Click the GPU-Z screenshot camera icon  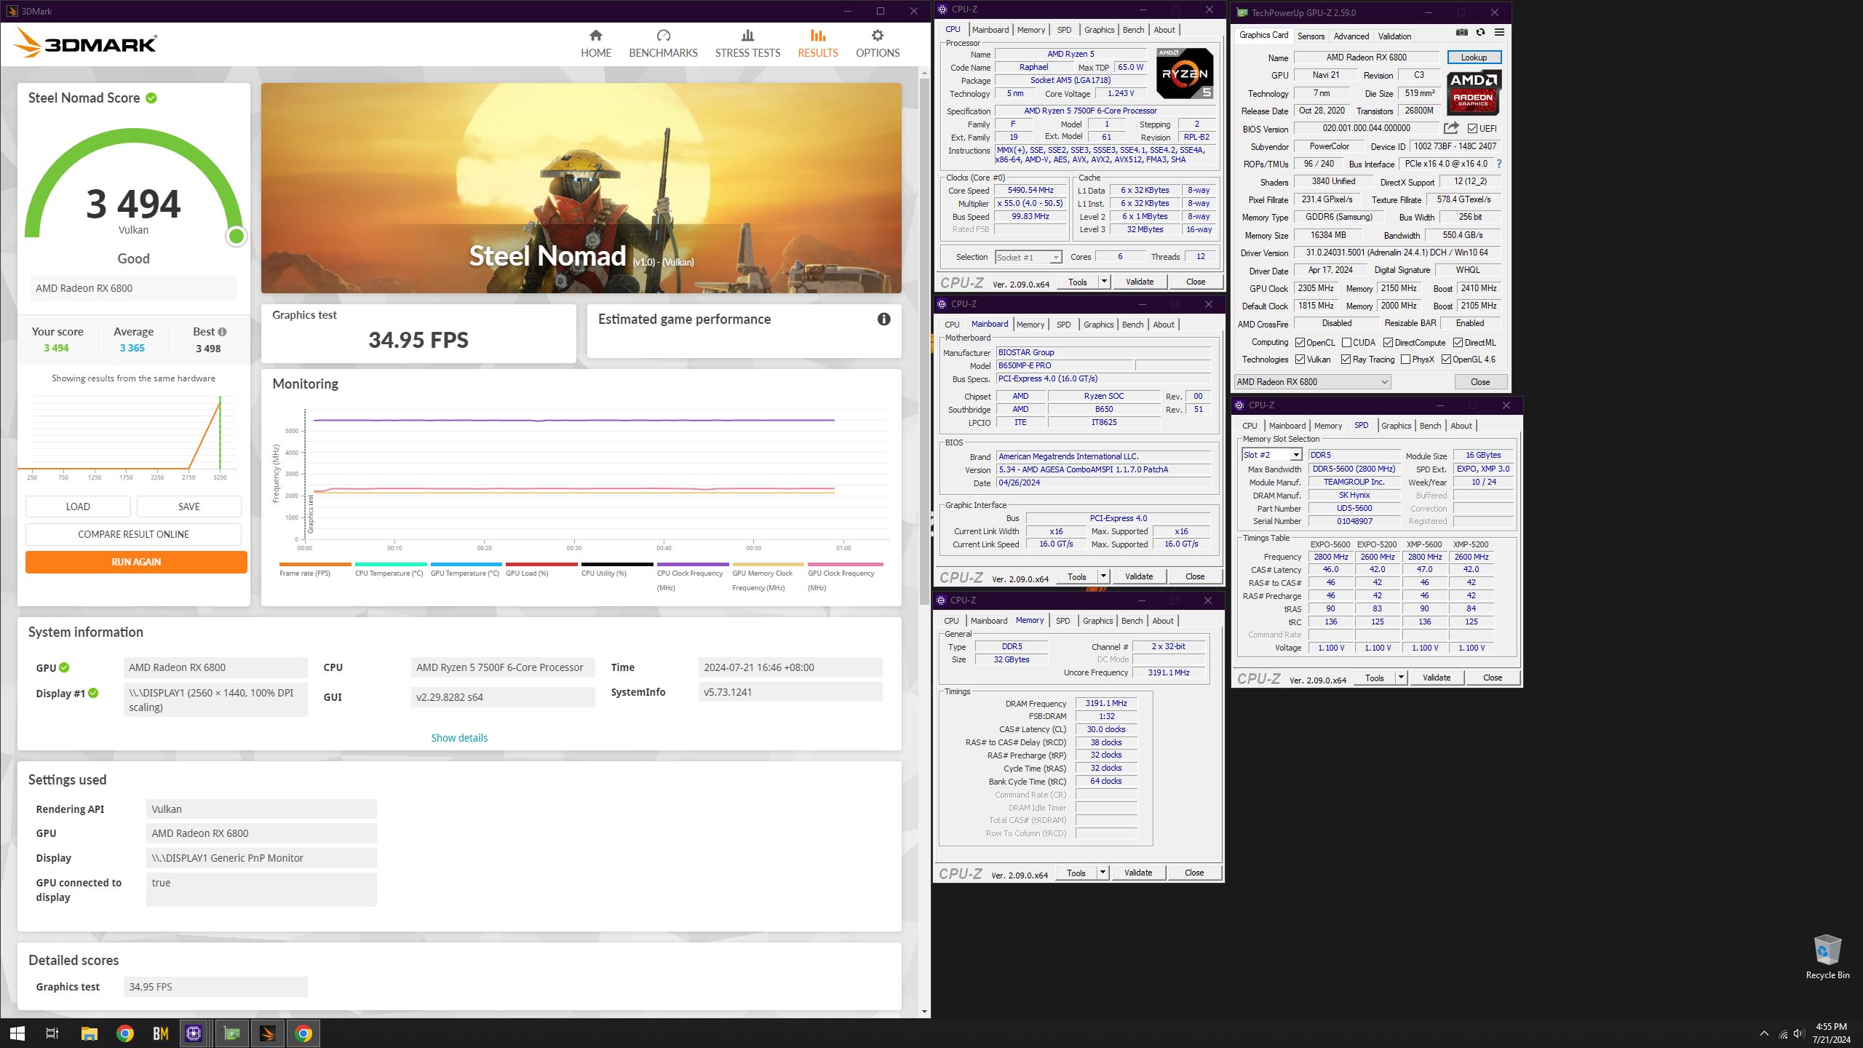click(1462, 32)
